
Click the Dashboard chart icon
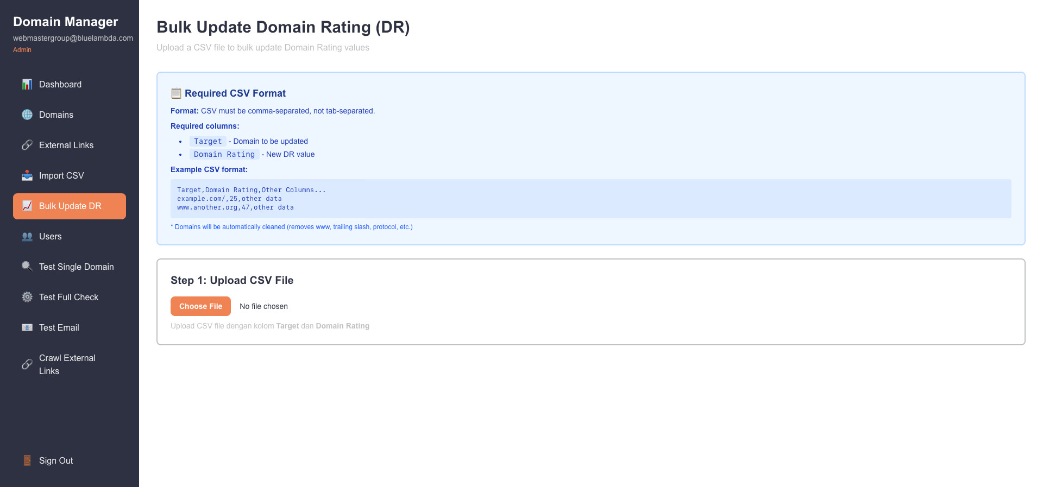click(x=27, y=84)
